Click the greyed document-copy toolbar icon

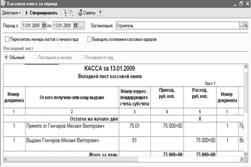tap(71, 13)
